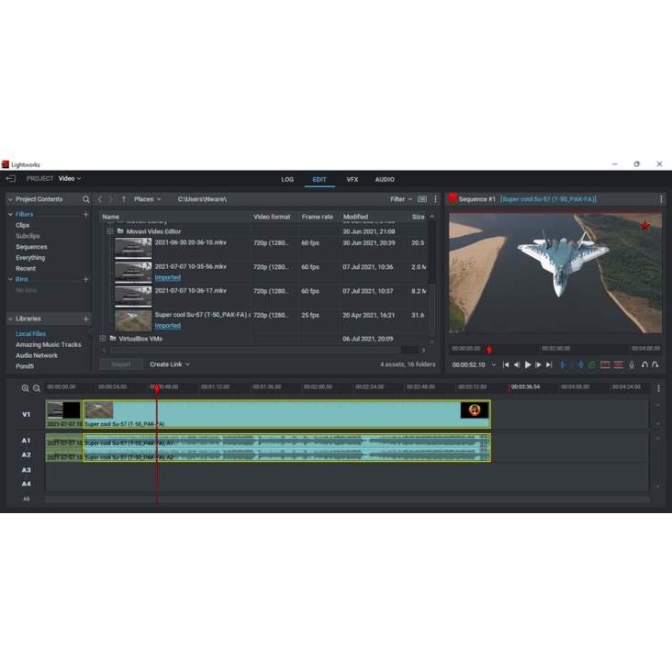The image size is (672, 672).
Task: Click the redo arrow icon
Action: point(655,364)
